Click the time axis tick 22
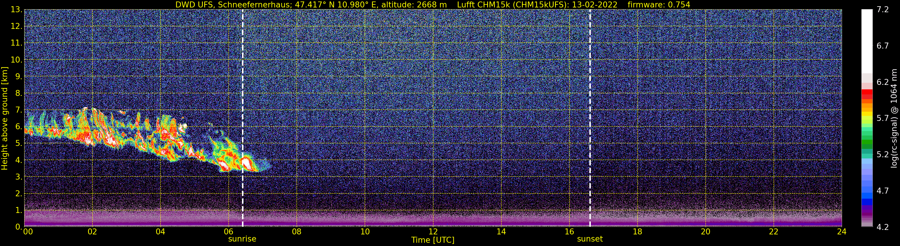Image resolution: width=900 pixels, height=246 pixels. [x=774, y=232]
